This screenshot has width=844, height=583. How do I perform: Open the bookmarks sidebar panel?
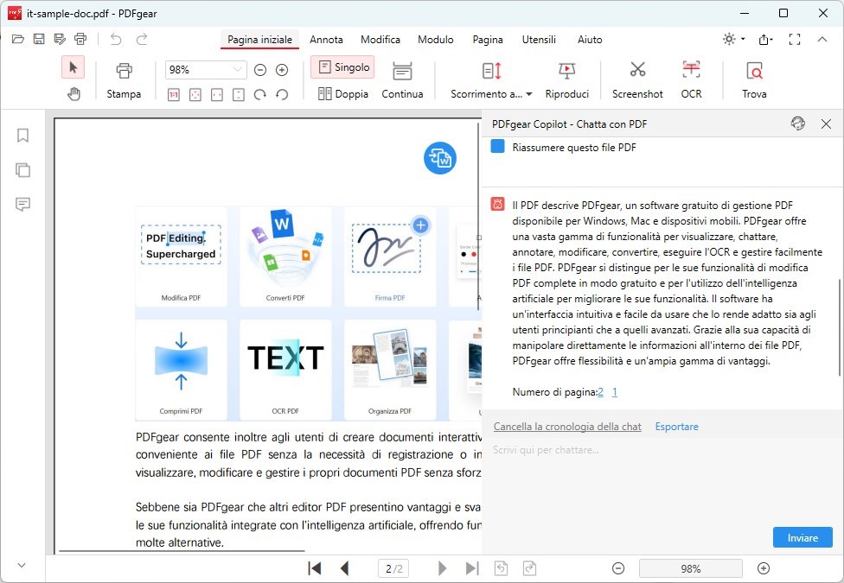coord(23,136)
